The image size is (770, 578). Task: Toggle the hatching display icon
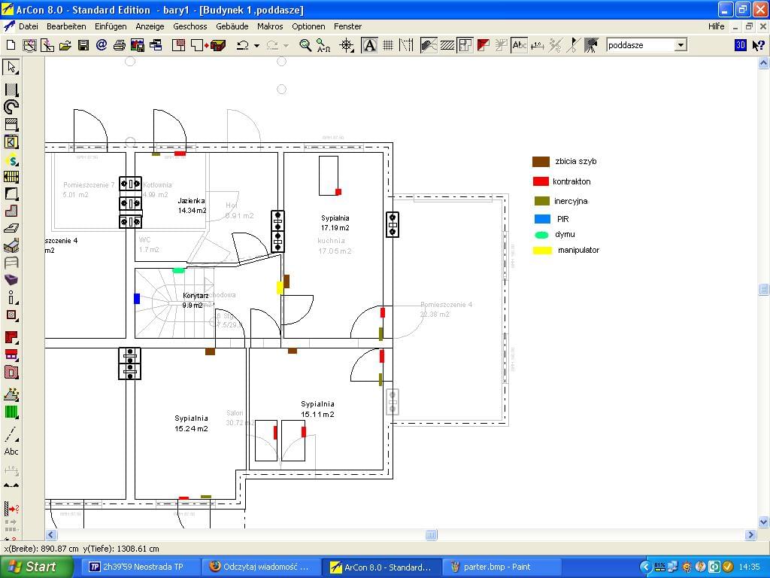447,45
